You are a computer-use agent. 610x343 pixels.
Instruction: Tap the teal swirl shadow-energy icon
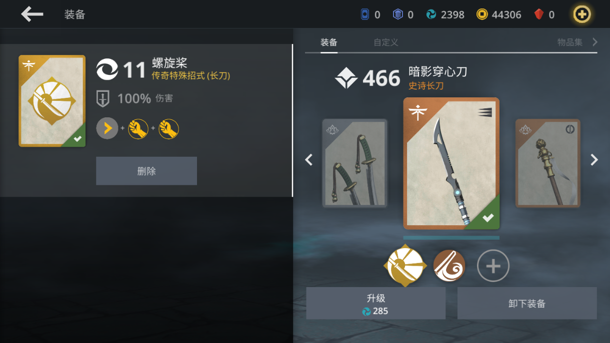(431, 14)
